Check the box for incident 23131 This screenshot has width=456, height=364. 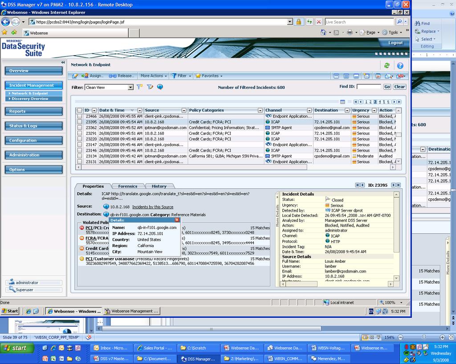(x=79, y=162)
